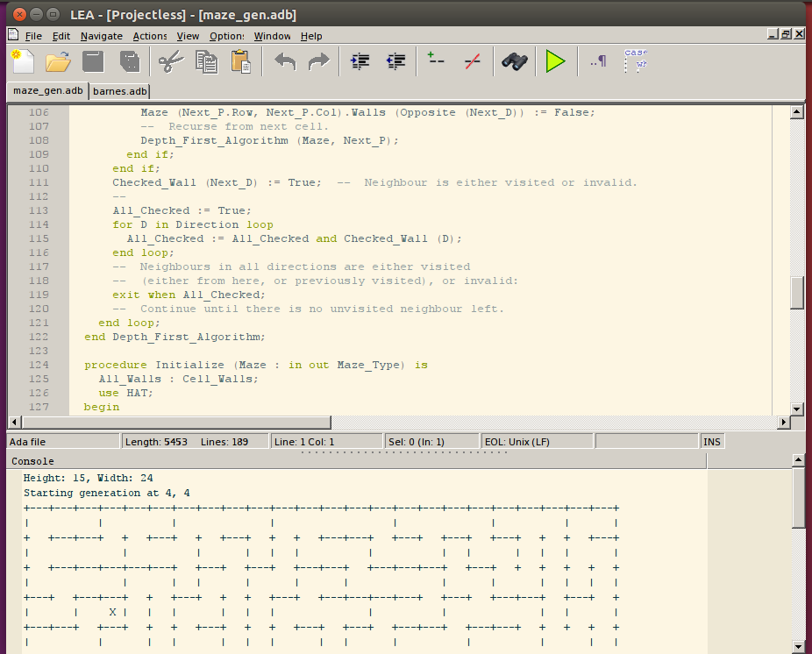Open the View menu
812x654 pixels.
pos(188,36)
